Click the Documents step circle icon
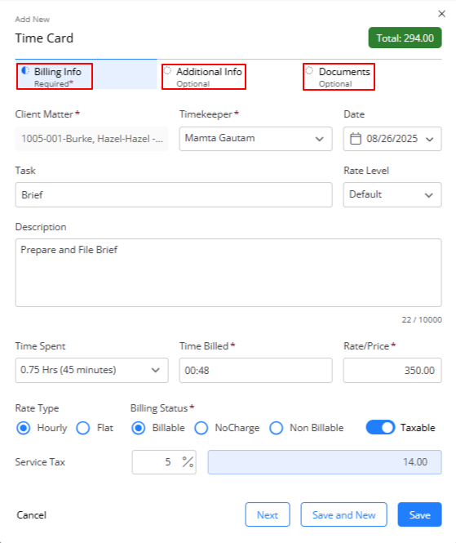456x543 pixels. pyautogui.click(x=309, y=71)
